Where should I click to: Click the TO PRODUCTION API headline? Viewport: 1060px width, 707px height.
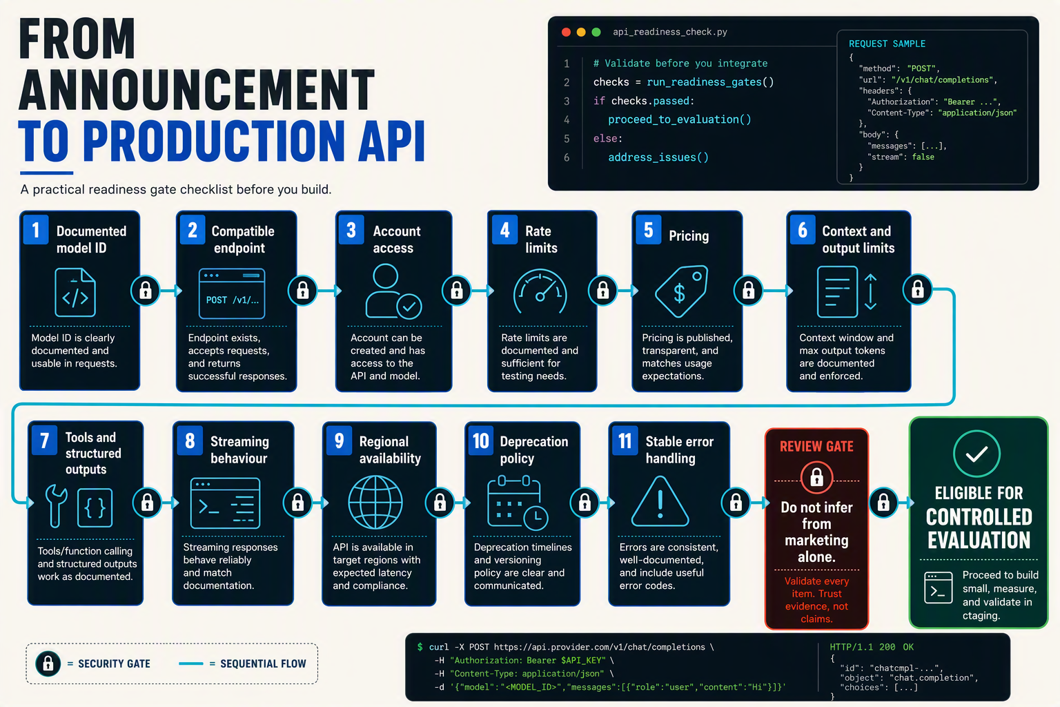[222, 142]
